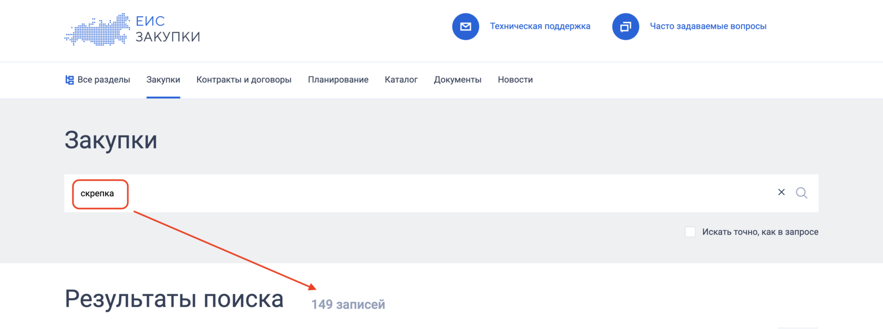Click the Russia map logo icon
The height and width of the screenshot is (329, 883).
tap(97, 30)
